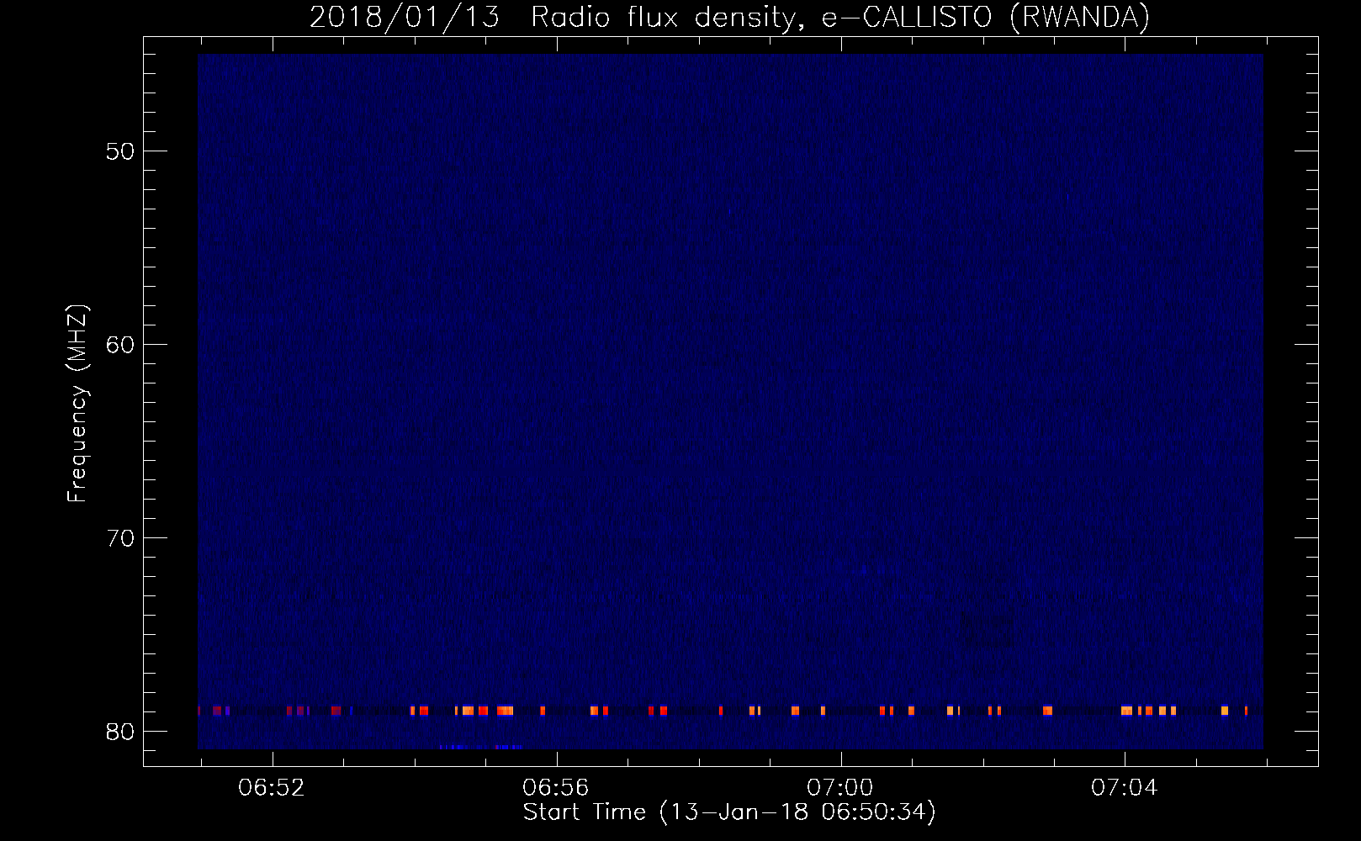Click the 80 MHz tick label
This screenshot has height=841, width=1361.
coord(120,732)
